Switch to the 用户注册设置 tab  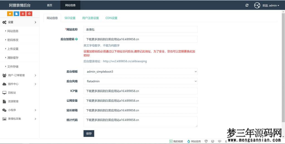(x=90, y=18)
